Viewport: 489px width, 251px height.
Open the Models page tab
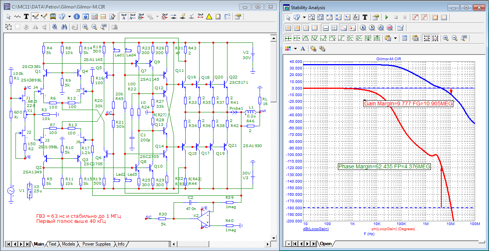pyautogui.click(x=68, y=244)
